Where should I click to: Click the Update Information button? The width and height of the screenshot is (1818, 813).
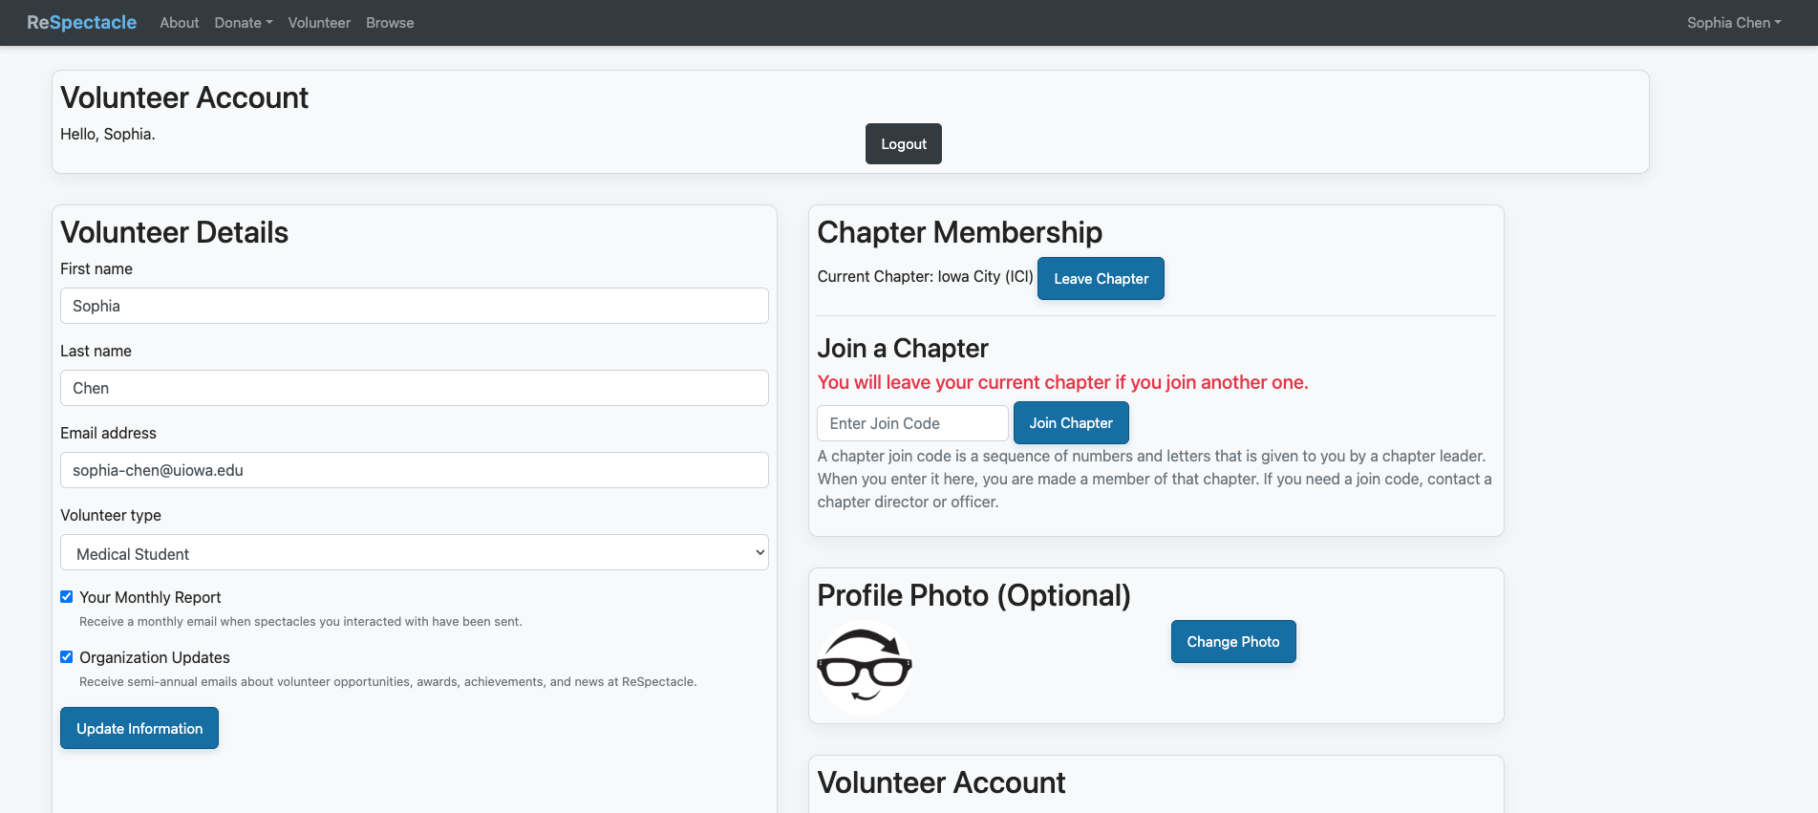click(139, 728)
